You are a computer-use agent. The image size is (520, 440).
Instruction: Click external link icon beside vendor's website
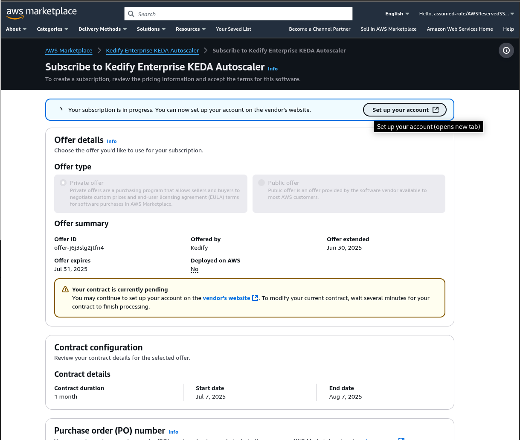click(x=255, y=298)
